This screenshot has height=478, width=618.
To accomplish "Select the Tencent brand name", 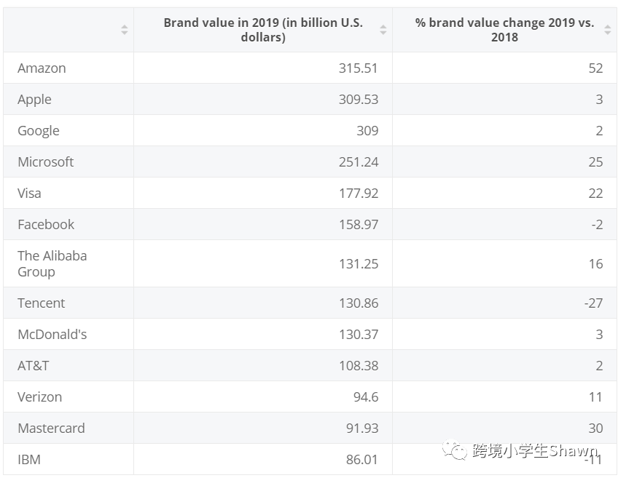I will pos(42,303).
